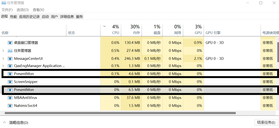Click the 任务管理器 process row icon
Viewport: 279px width, 128px height.
pyautogui.click(x=10, y=51)
